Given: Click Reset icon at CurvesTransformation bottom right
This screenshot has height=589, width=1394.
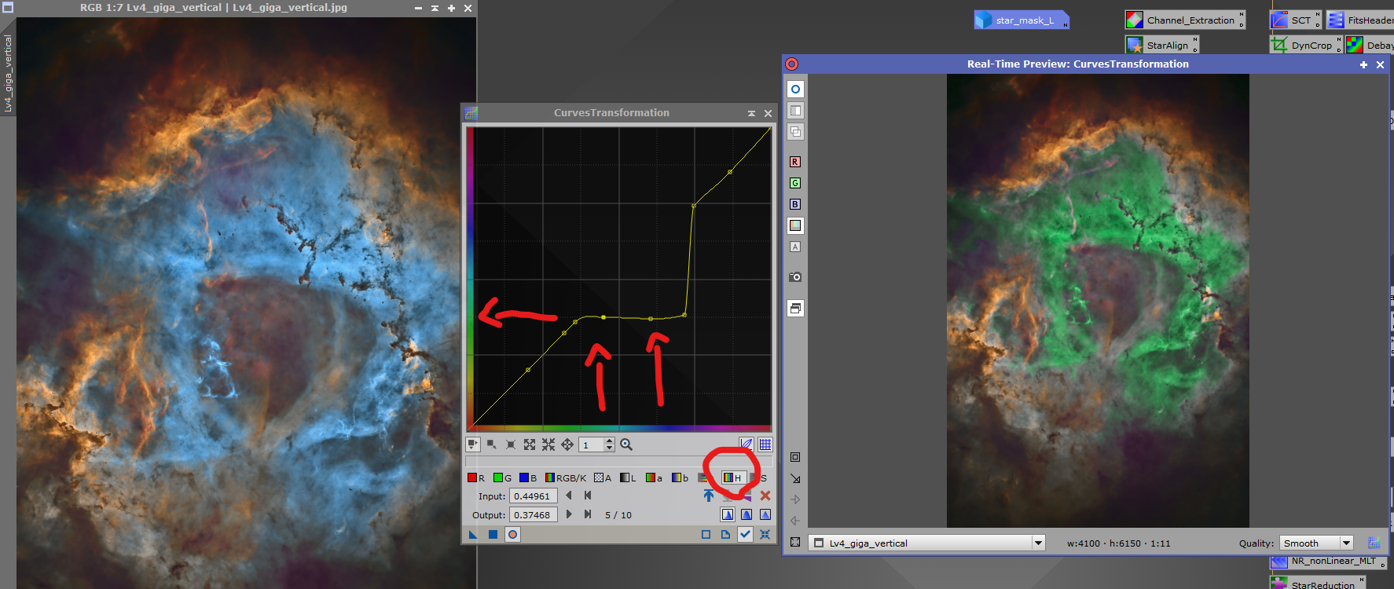Looking at the screenshot, I should tap(765, 534).
